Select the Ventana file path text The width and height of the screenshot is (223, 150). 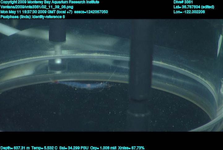(37, 7)
